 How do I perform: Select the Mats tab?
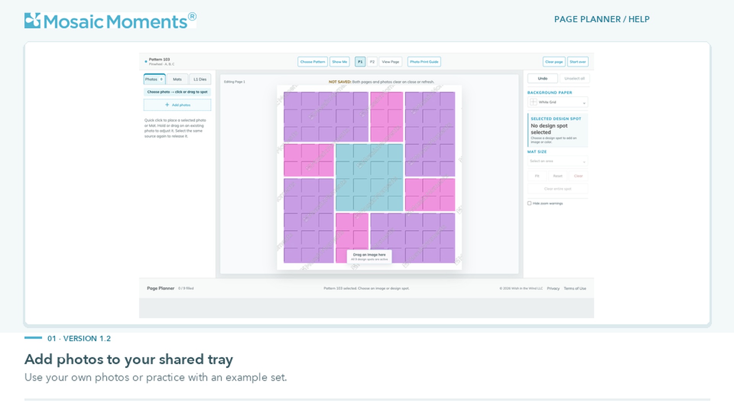coord(177,79)
